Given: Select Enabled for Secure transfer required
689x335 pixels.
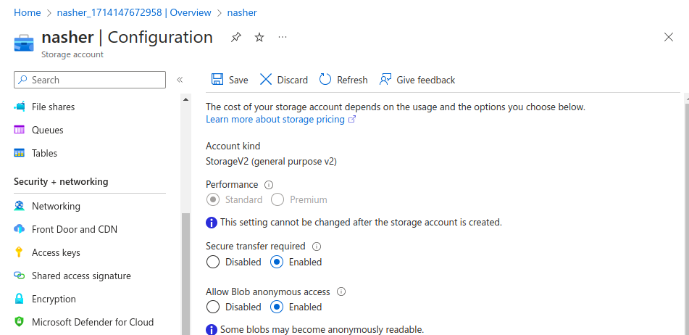Looking at the screenshot, I should coord(276,262).
